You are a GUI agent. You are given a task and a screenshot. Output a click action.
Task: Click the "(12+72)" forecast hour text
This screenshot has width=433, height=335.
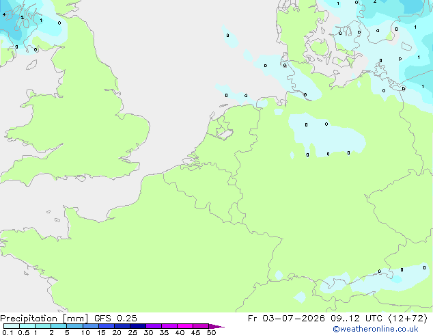[x=408, y=319]
